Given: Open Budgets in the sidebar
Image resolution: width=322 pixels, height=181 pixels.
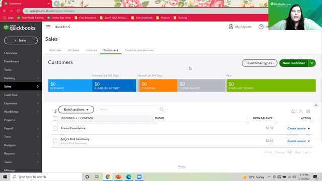Looking at the screenshot, I should (10, 145).
